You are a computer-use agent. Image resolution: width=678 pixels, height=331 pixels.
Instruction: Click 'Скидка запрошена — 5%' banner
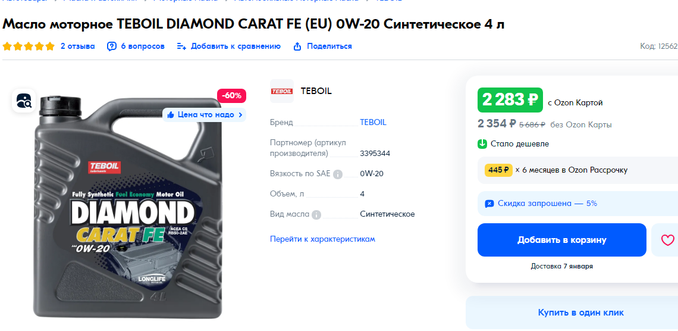577,204
